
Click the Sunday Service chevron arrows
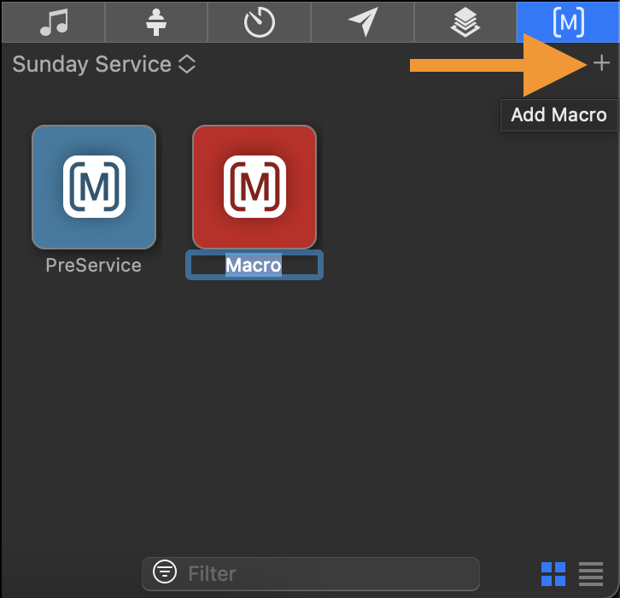pyautogui.click(x=187, y=64)
